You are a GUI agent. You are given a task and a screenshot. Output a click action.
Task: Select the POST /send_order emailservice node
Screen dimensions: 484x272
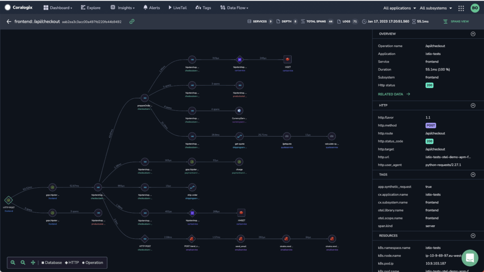pyautogui.click(x=192, y=238)
